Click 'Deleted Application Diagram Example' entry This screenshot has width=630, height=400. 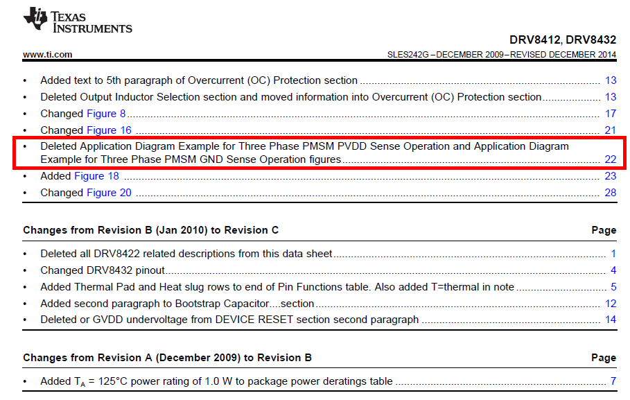(304, 153)
